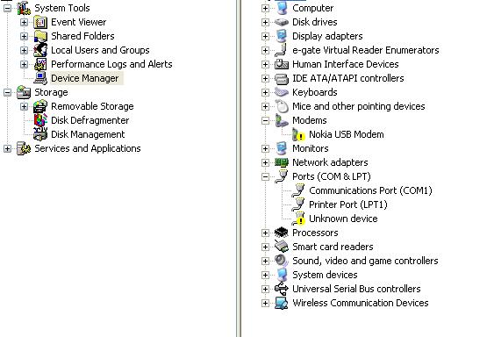494x337 pixels.
Task: Select the Smart card readers label
Action: pos(333,247)
